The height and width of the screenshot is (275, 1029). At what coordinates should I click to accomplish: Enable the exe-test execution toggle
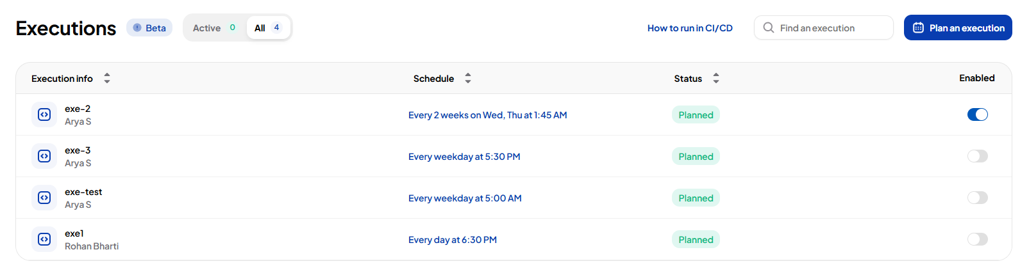(977, 198)
